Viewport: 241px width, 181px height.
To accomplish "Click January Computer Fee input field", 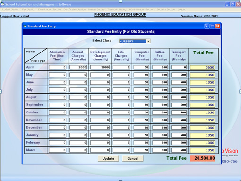I will (141, 135).
